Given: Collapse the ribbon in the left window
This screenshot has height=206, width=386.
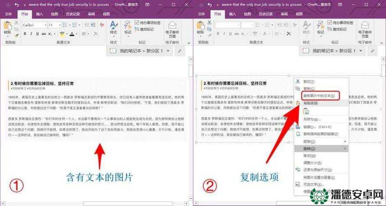Looking at the screenshot, I should pos(189,43).
